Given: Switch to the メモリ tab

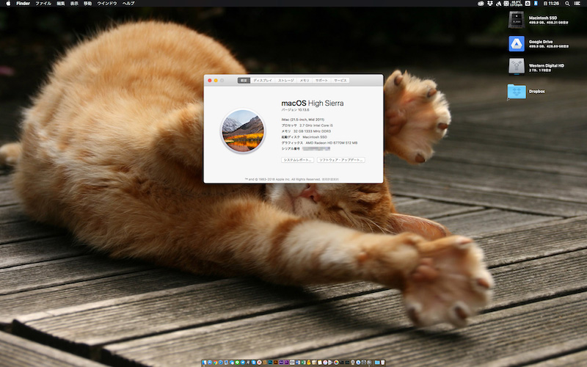Looking at the screenshot, I should 305,81.
